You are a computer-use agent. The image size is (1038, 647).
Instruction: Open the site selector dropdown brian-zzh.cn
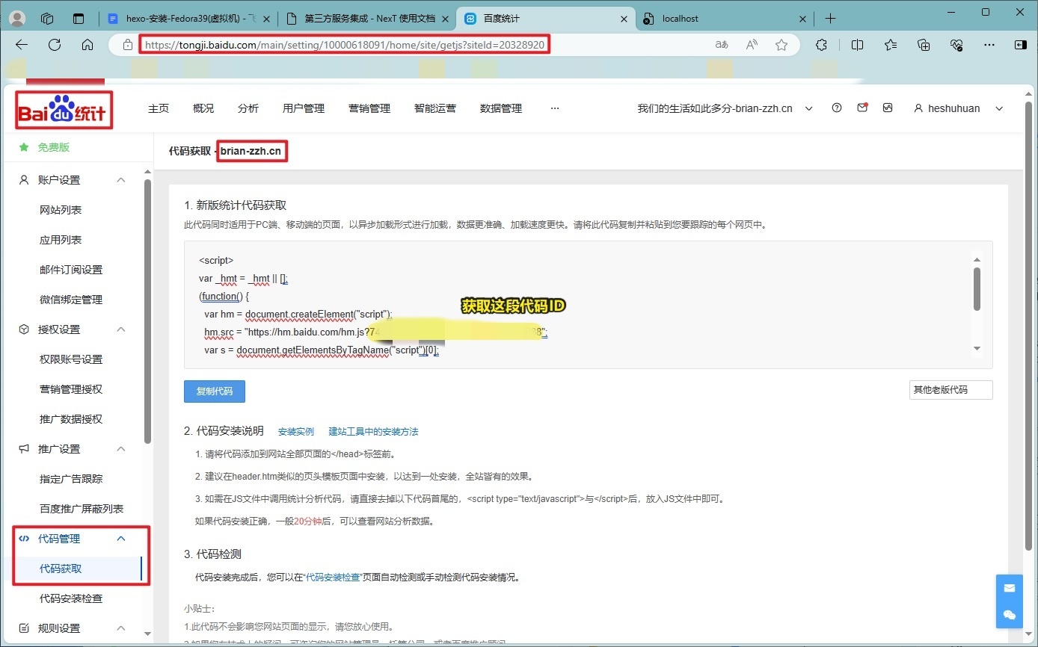tap(725, 108)
